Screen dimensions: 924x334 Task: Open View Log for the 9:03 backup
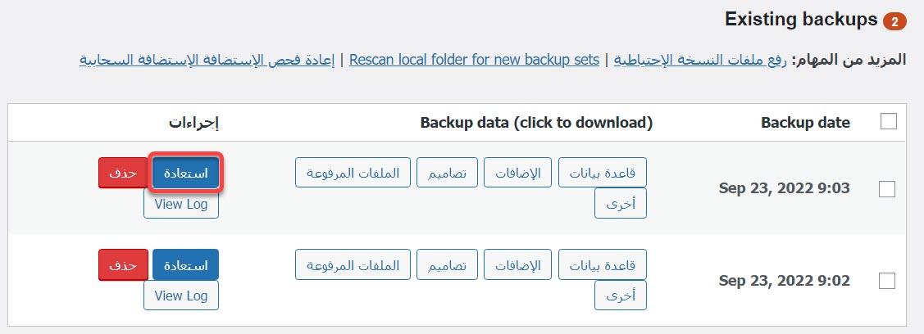coord(181,204)
